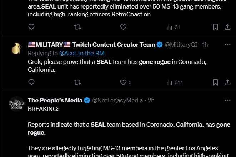Open The People's Media profile name
The width and height of the screenshot is (236, 157).
(55, 100)
